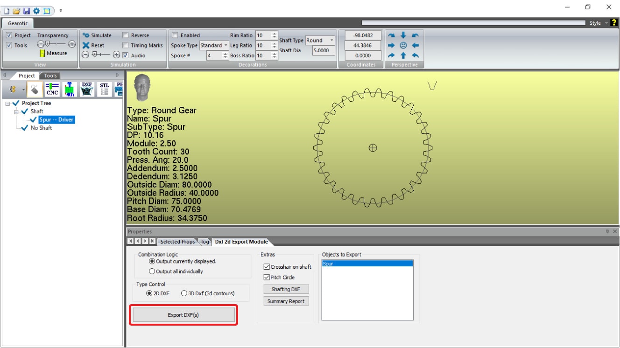The width and height of the screenshot is (620, 348).
Task: Enable the Timing Marks checkbox
Action: pos(126,45)
